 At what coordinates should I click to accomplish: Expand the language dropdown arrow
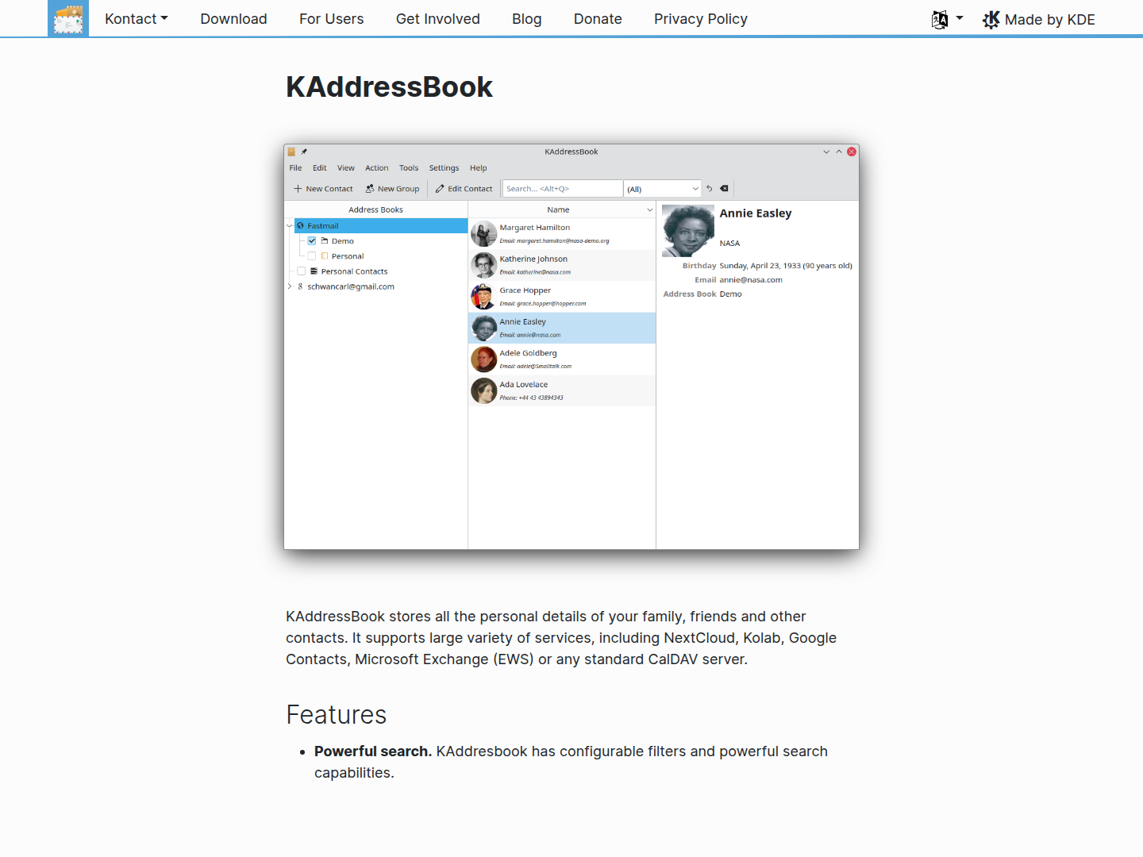pos(960,17)
